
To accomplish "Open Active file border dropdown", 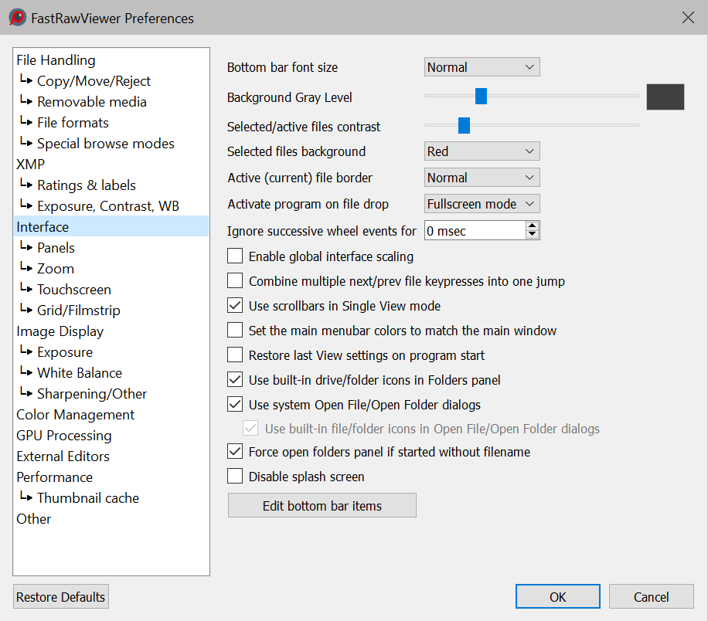I will tap(482, 178).
